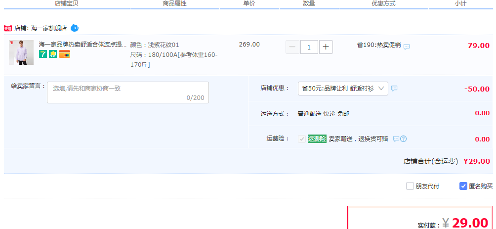
Task: Enable 朋友代付 friend pays checkbox
Action: (x=410, y=186)
